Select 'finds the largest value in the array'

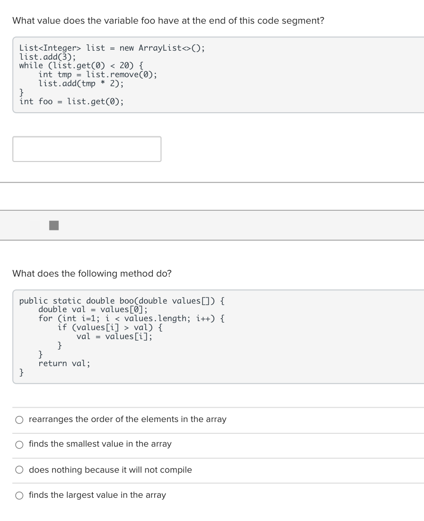[x=19, y=495]
